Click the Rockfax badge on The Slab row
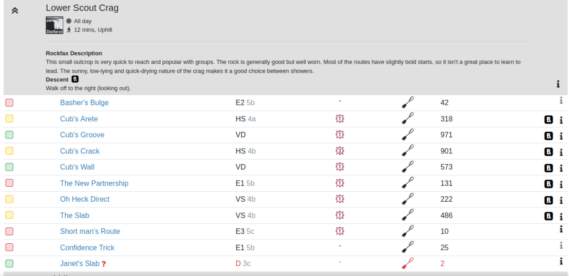This screenshot has width=569, height=276. click(548, 216)
